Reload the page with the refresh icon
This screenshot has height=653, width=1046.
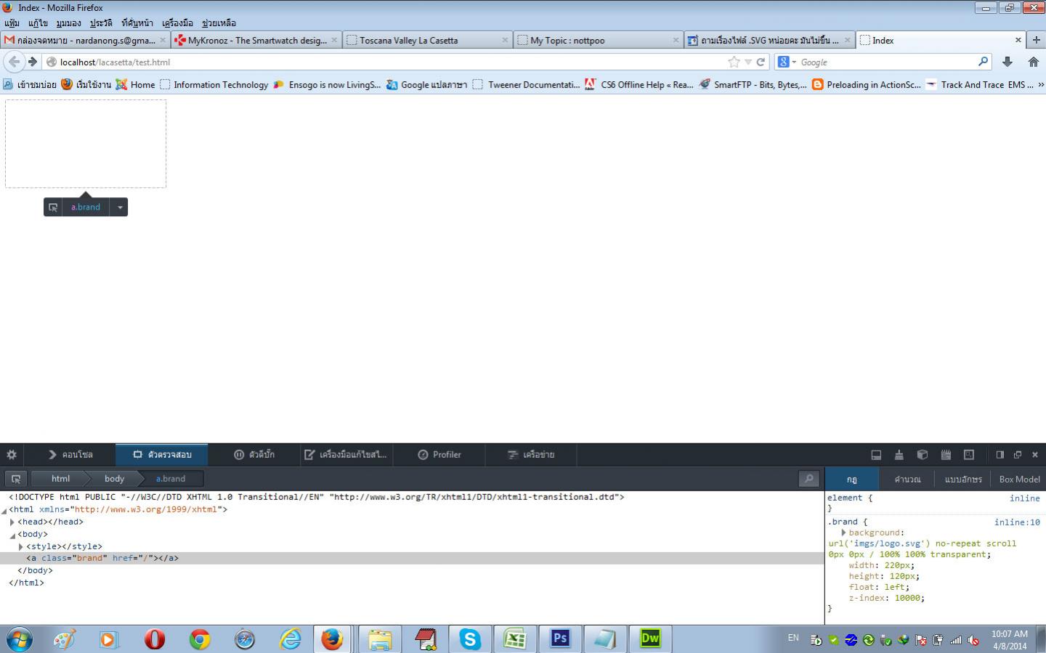click(x=761, y=62)
